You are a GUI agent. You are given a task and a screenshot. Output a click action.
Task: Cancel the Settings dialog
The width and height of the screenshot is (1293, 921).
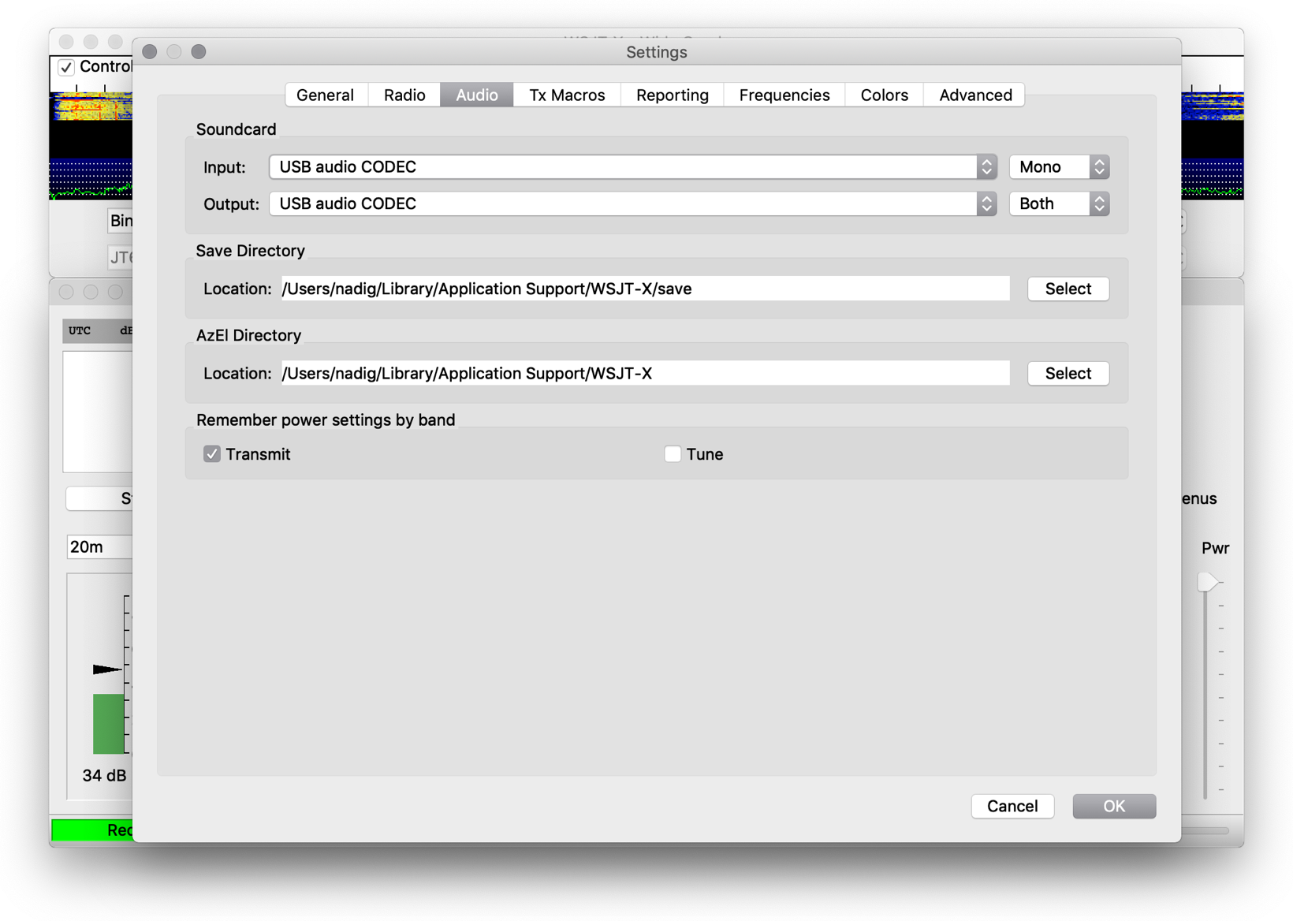[x=1012, y=806]
